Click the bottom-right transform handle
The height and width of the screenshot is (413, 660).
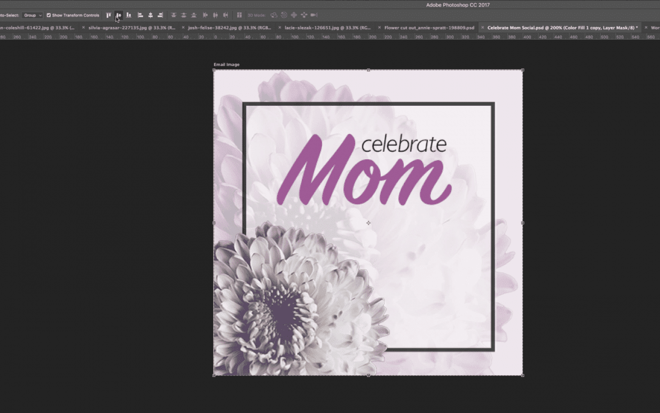pyautogui.click(x=522, y=375)
